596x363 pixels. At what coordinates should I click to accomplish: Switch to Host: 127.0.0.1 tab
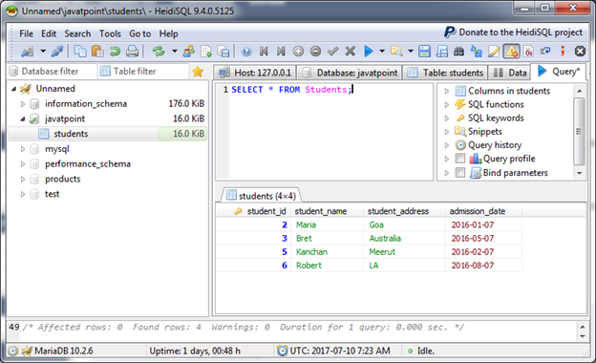pyautogui.click(x=255, y=73)
